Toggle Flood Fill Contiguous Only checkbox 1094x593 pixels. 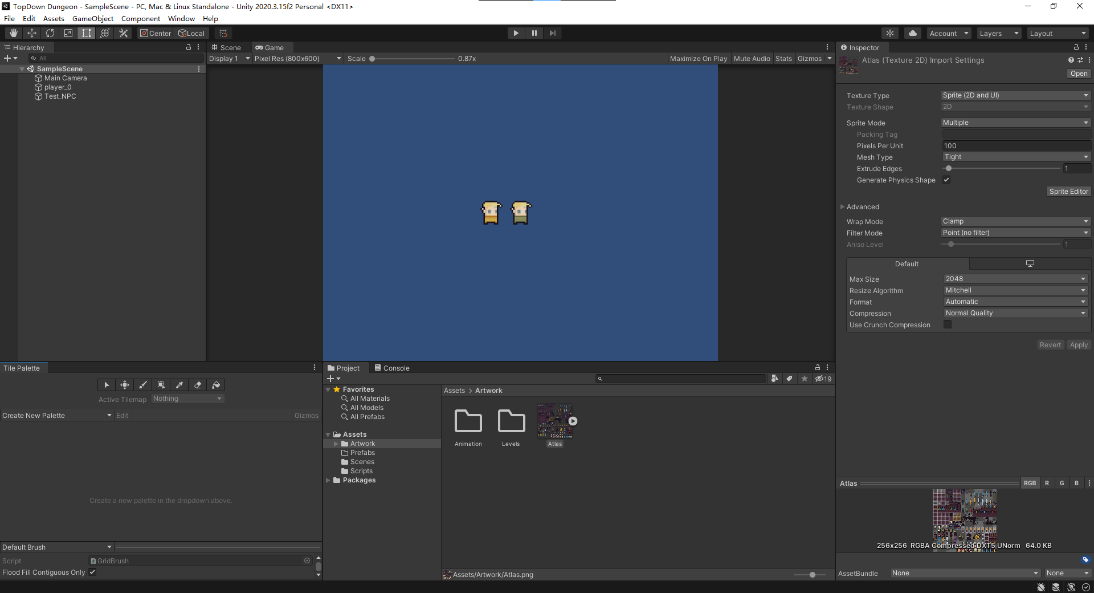(92, 572)
